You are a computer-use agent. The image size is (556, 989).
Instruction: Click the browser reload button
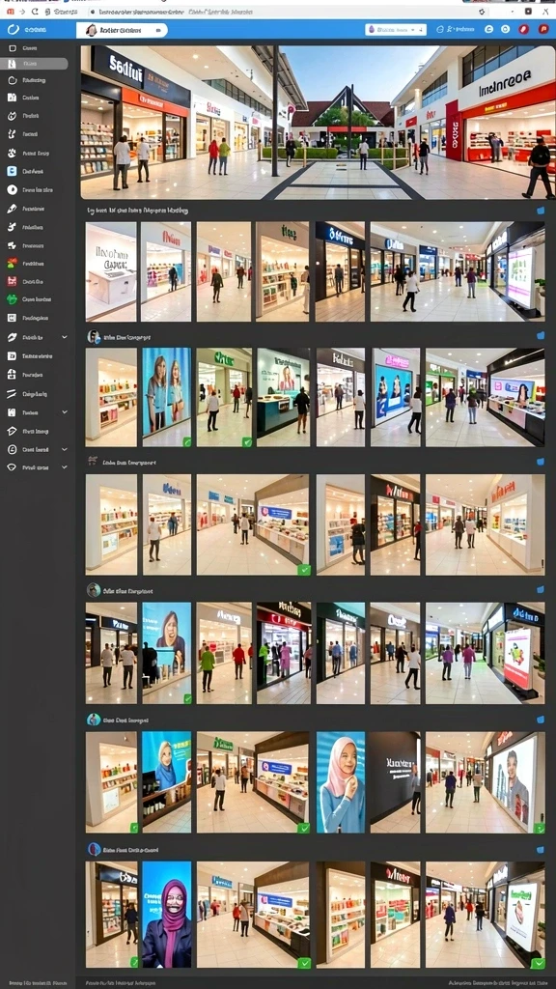tap(35, 12)
